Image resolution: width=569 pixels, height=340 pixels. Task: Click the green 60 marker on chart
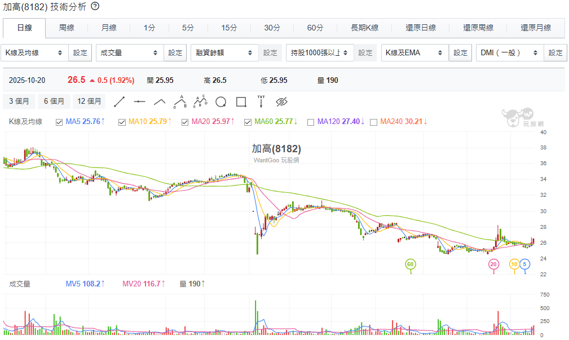click(410, 264)
